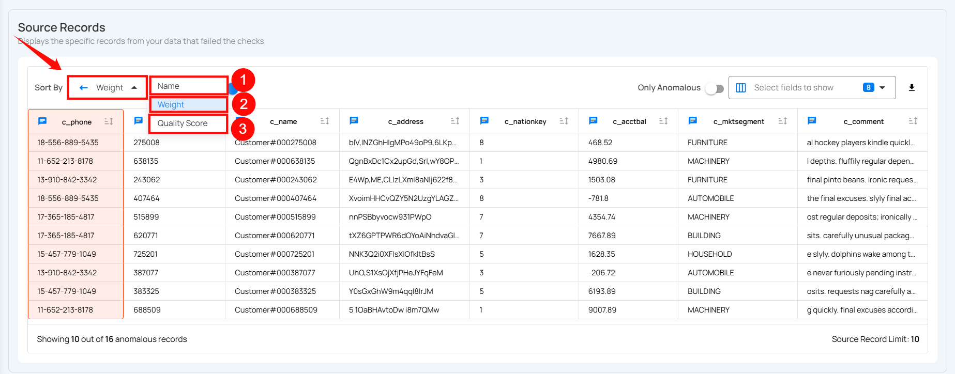Select the comment cell starting 'e slyly. dolphins'

(x=862, y=254)
